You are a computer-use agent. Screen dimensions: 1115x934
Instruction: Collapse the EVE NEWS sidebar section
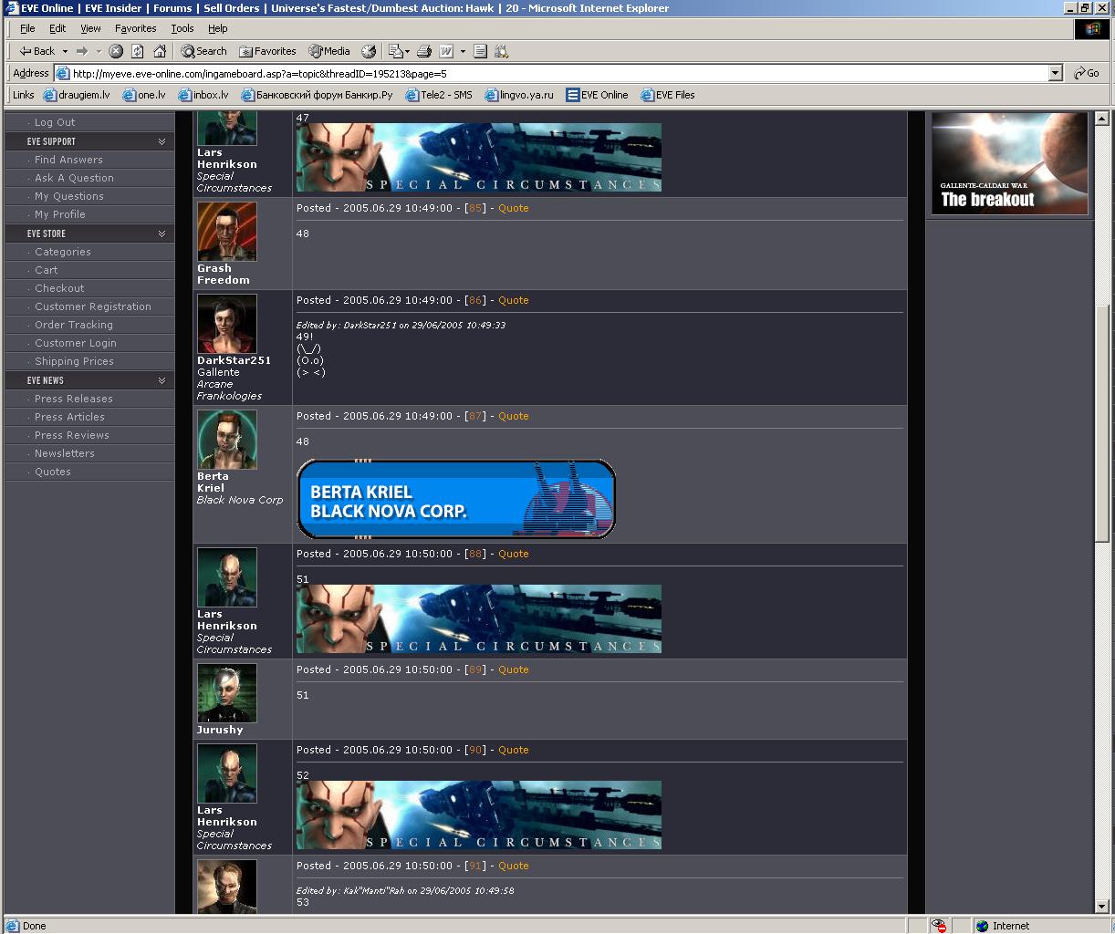[162, 380]
